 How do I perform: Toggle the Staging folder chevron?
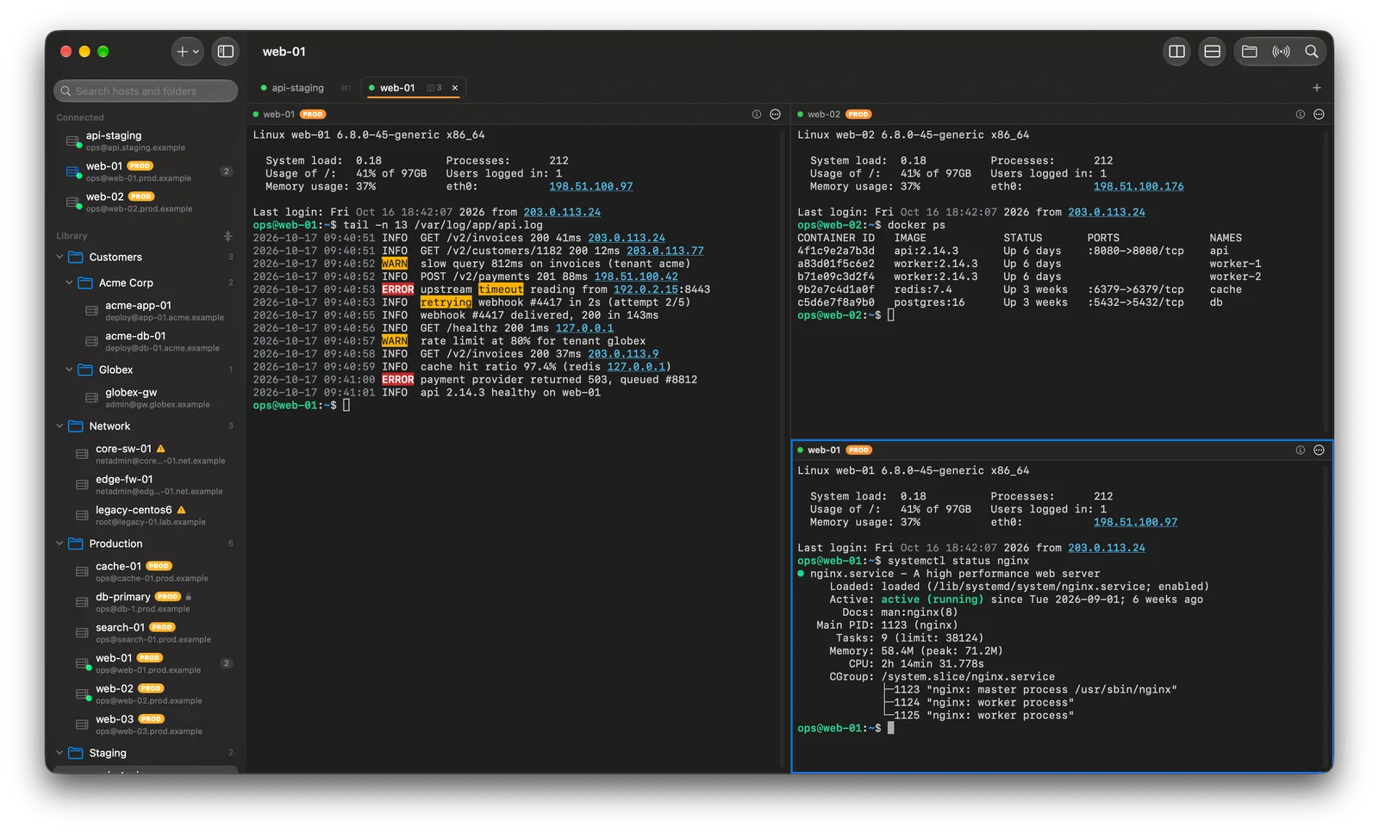(x=59, y=753)
